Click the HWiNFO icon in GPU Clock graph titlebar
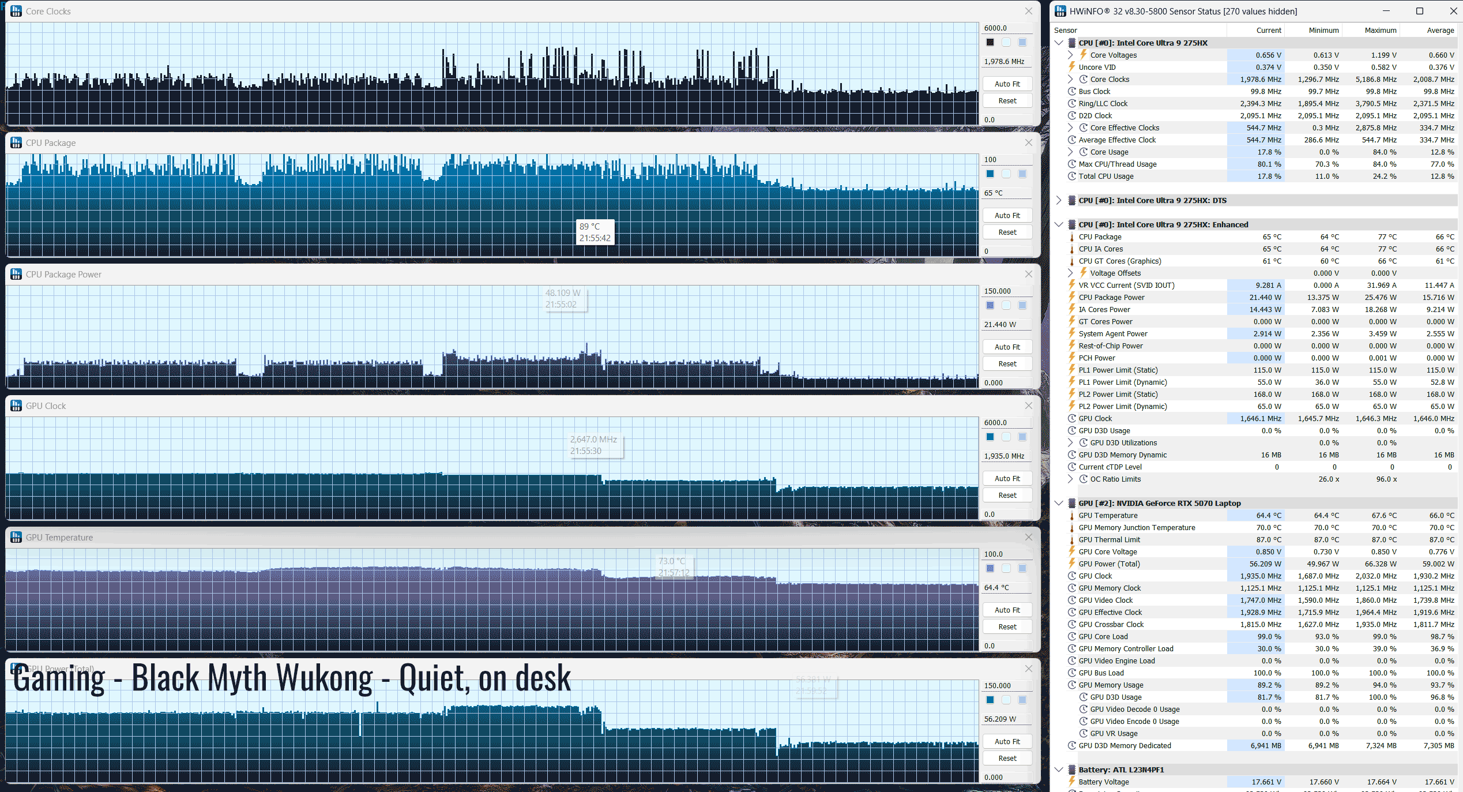The image size is (1463, 792). coord(16,406)
